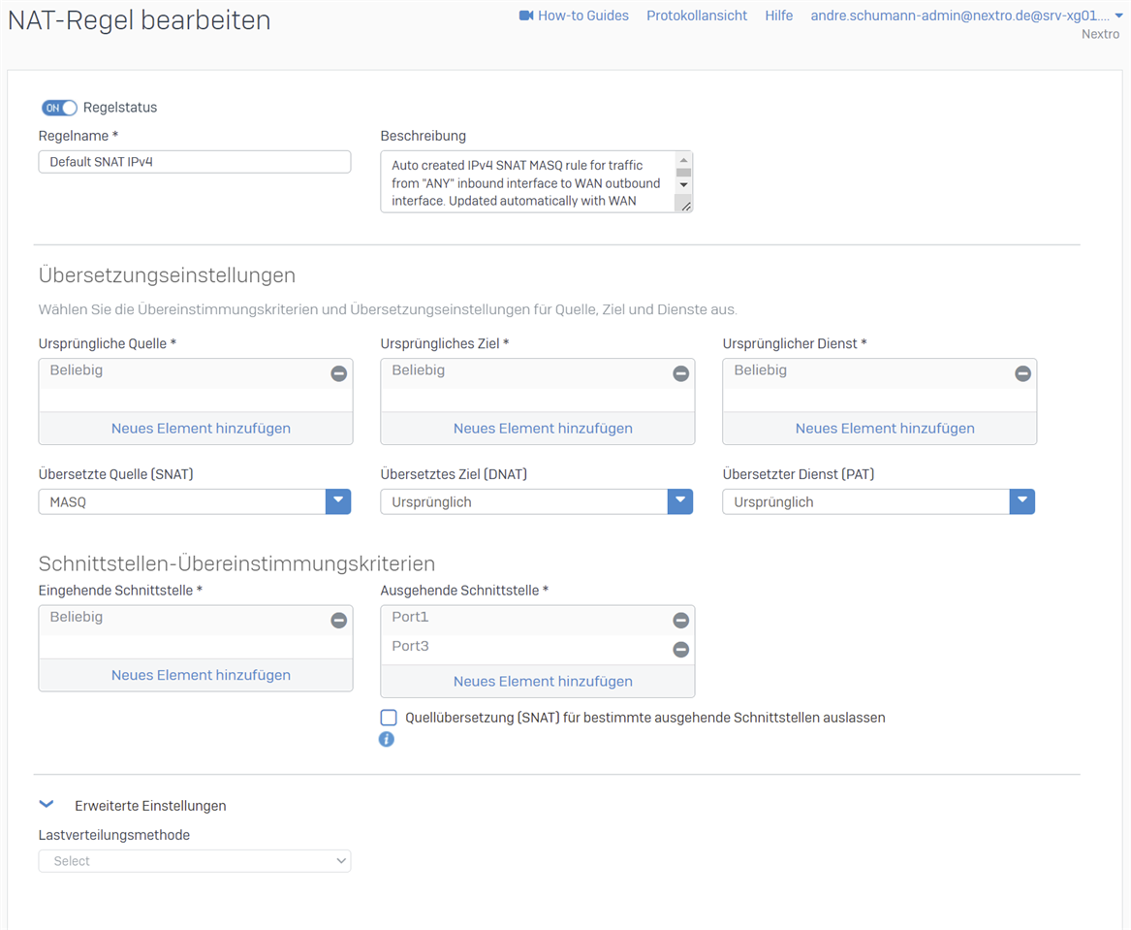Open the Protokollansicht menu item
This screenshot has width=1131, height=930.
[697, 16]
